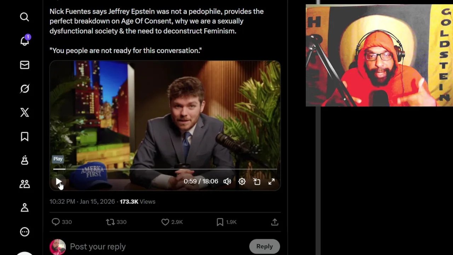Seek on the video progress bar
The image size is (453, 255).
coord(165,169)
